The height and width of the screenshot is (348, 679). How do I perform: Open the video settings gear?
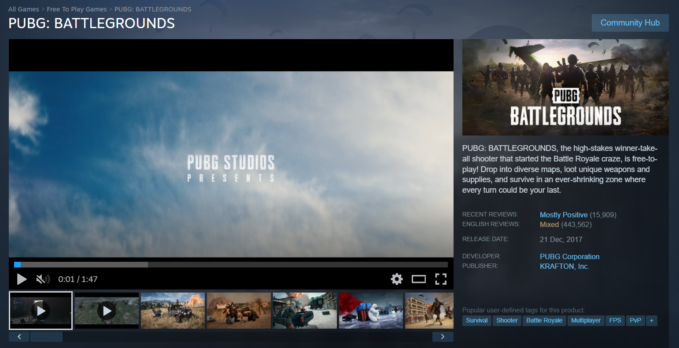click(396, 279)
